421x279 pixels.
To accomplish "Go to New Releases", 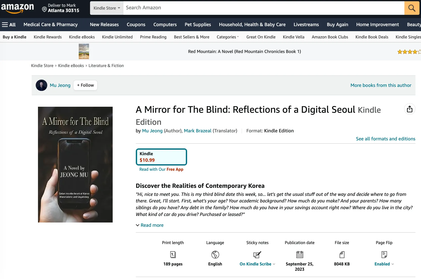I will [104, 25].
